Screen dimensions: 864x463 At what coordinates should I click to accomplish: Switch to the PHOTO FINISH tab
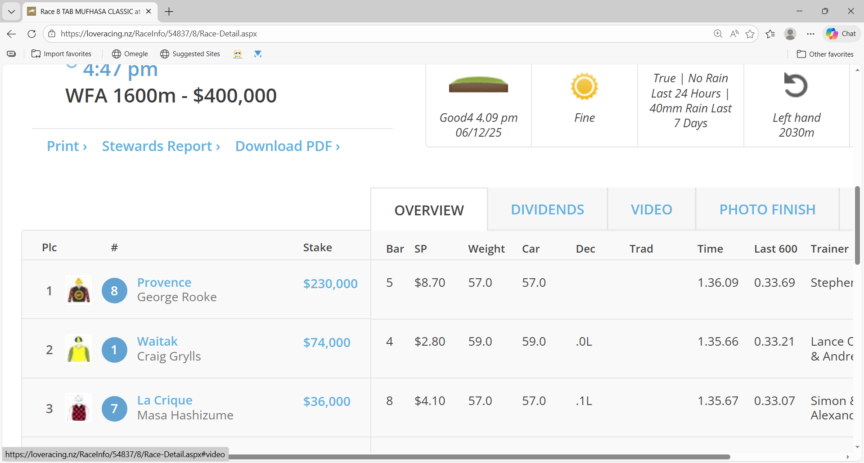coord(767,209)
